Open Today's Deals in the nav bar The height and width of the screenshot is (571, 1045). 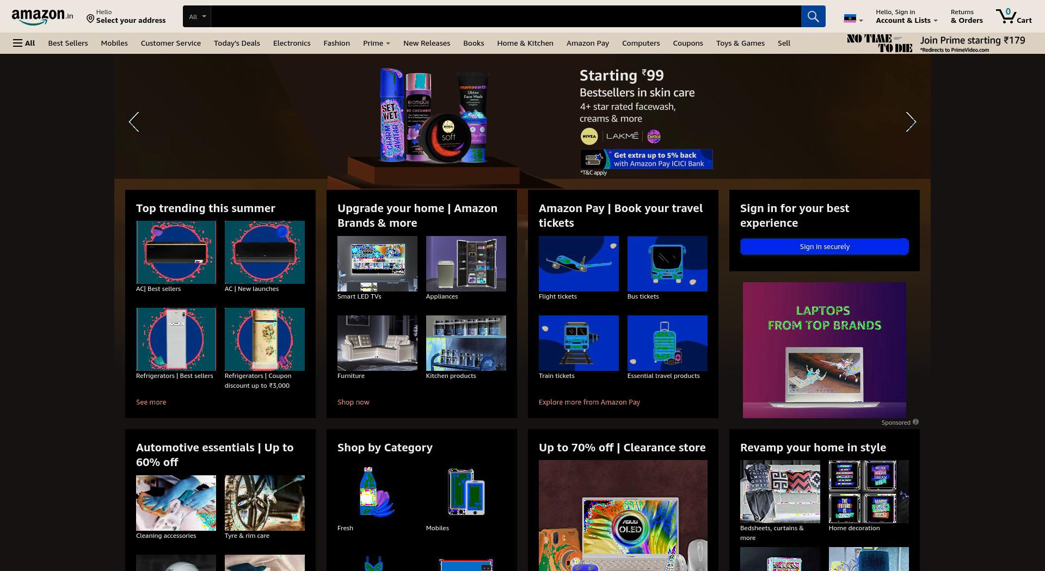point(237,43)
